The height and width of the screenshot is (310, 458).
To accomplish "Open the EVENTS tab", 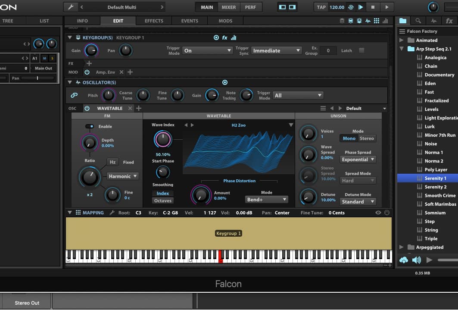I will tap(190, 21).
